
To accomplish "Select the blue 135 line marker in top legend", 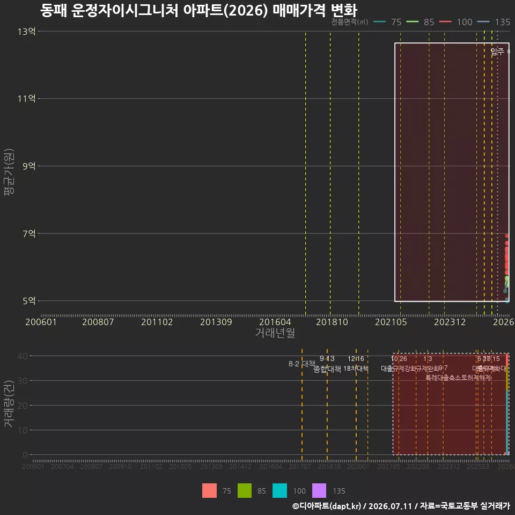I will (x=483, y=21).
